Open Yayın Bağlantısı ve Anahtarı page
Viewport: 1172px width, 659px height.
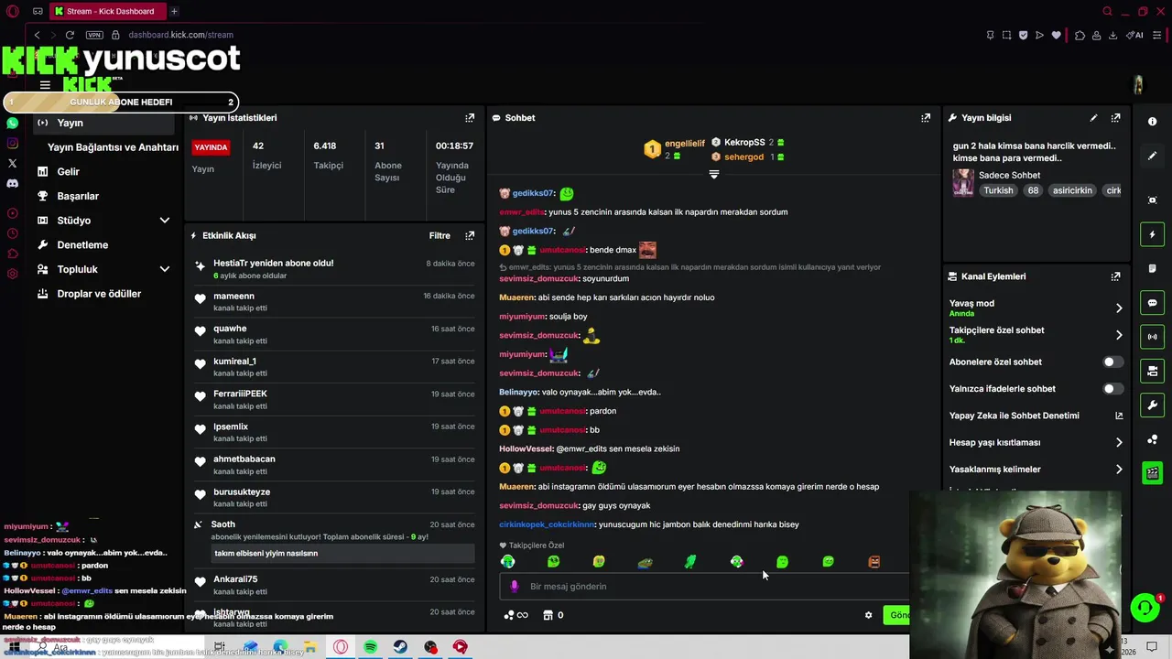point(113,147)
